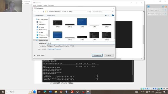Click Укажите дату и время link
This screenshot has width=168, height=94.
pos(54,49)
